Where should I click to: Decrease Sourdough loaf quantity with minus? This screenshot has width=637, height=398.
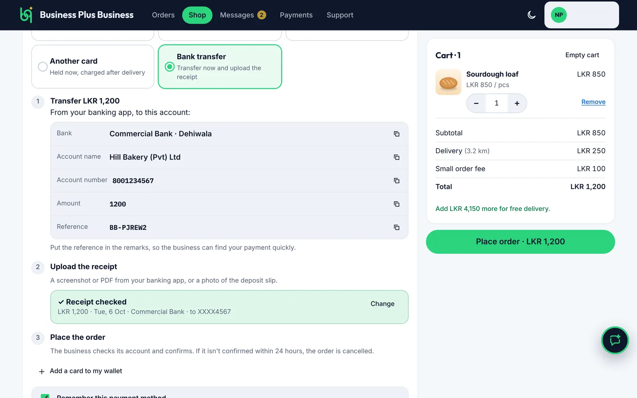click(476, 103)
